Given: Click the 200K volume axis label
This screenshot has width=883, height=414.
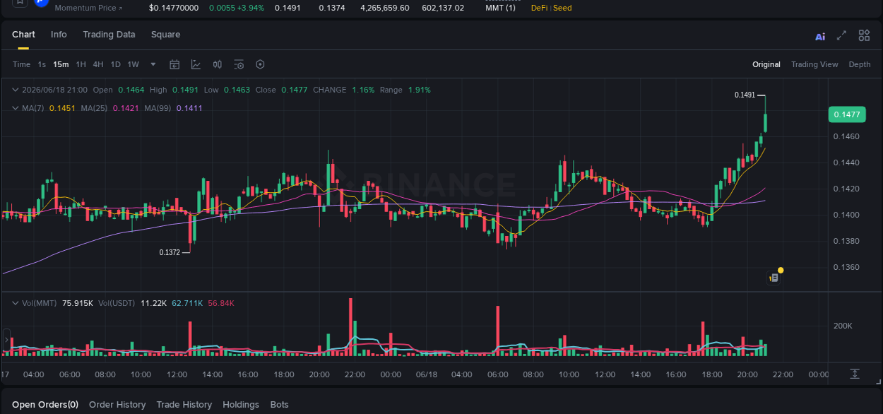Looking at the screenshot, I should tap(843, 326).
